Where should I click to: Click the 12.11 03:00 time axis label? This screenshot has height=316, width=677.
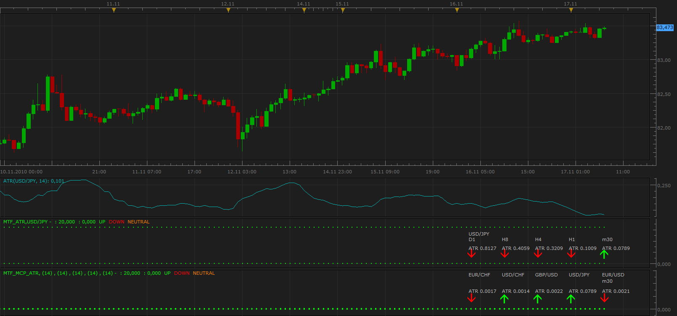coord(242,172)
